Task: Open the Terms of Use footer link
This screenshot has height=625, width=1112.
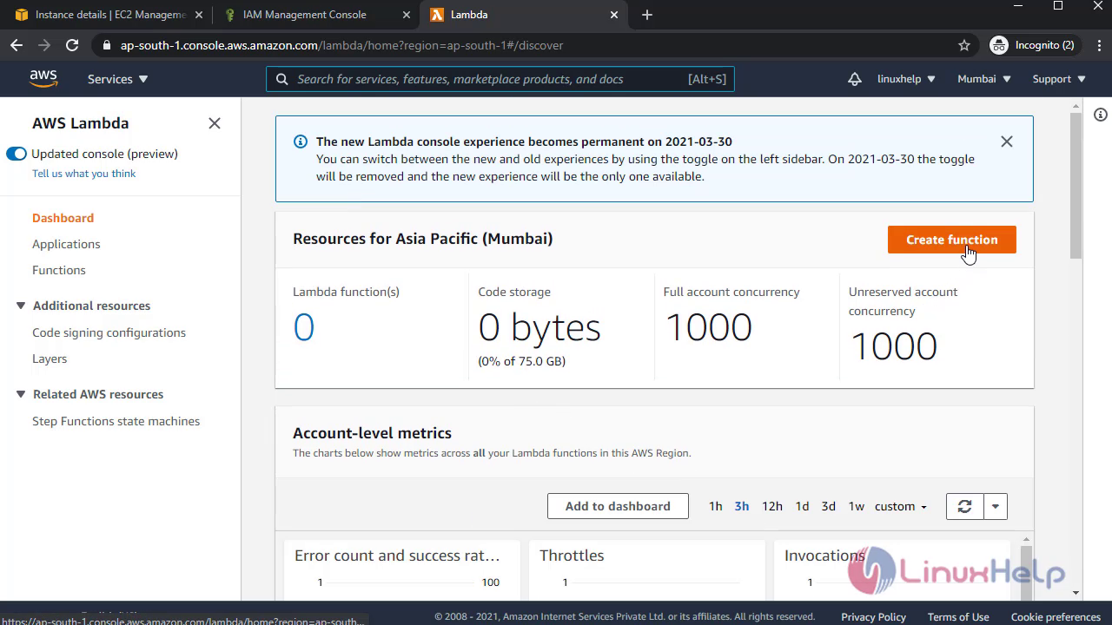Action: [x=958, y=617]
